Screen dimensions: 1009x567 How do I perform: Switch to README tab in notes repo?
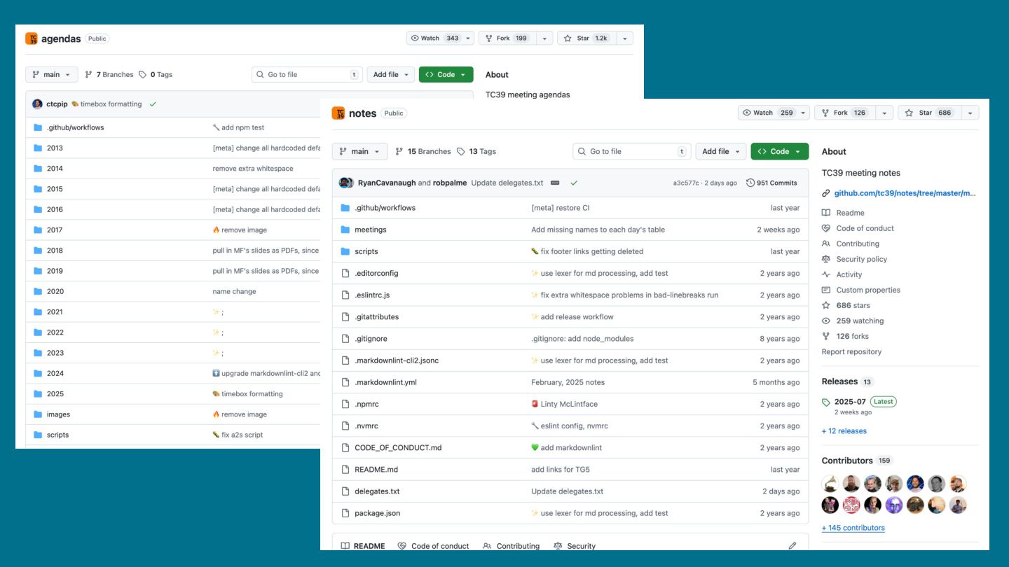click(362, 546)
